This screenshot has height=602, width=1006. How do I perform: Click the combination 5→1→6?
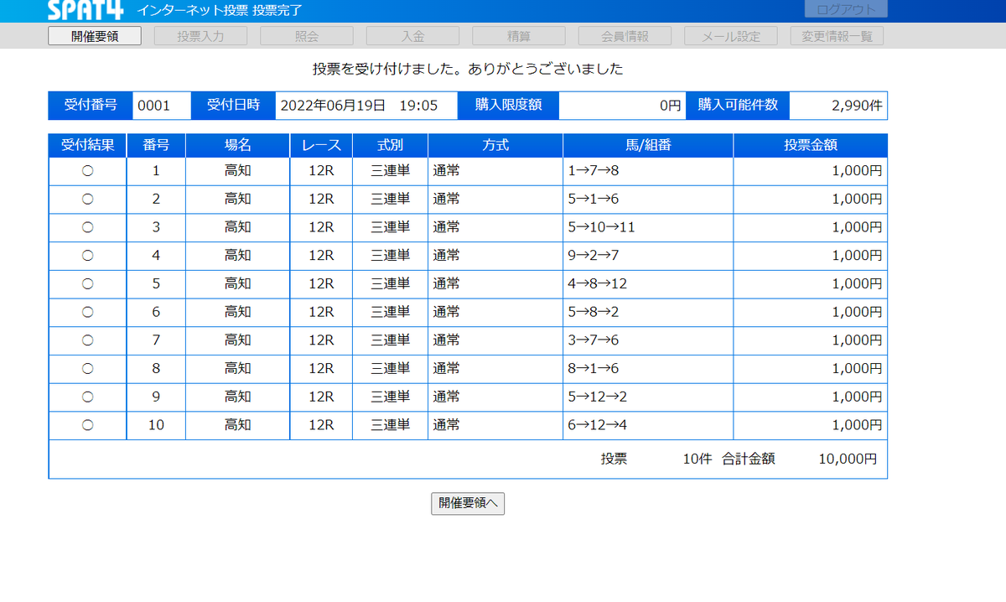click(593, 200)
